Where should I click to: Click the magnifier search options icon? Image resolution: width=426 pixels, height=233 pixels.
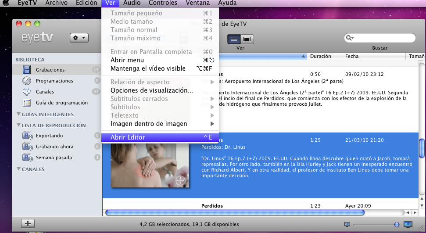coord(349,38)
